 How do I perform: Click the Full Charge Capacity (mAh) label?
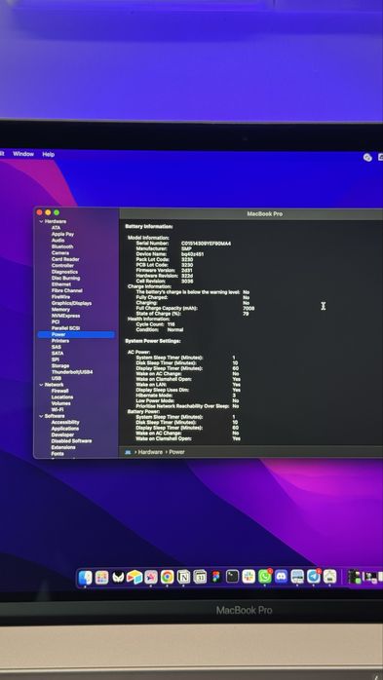coord(167,309)
